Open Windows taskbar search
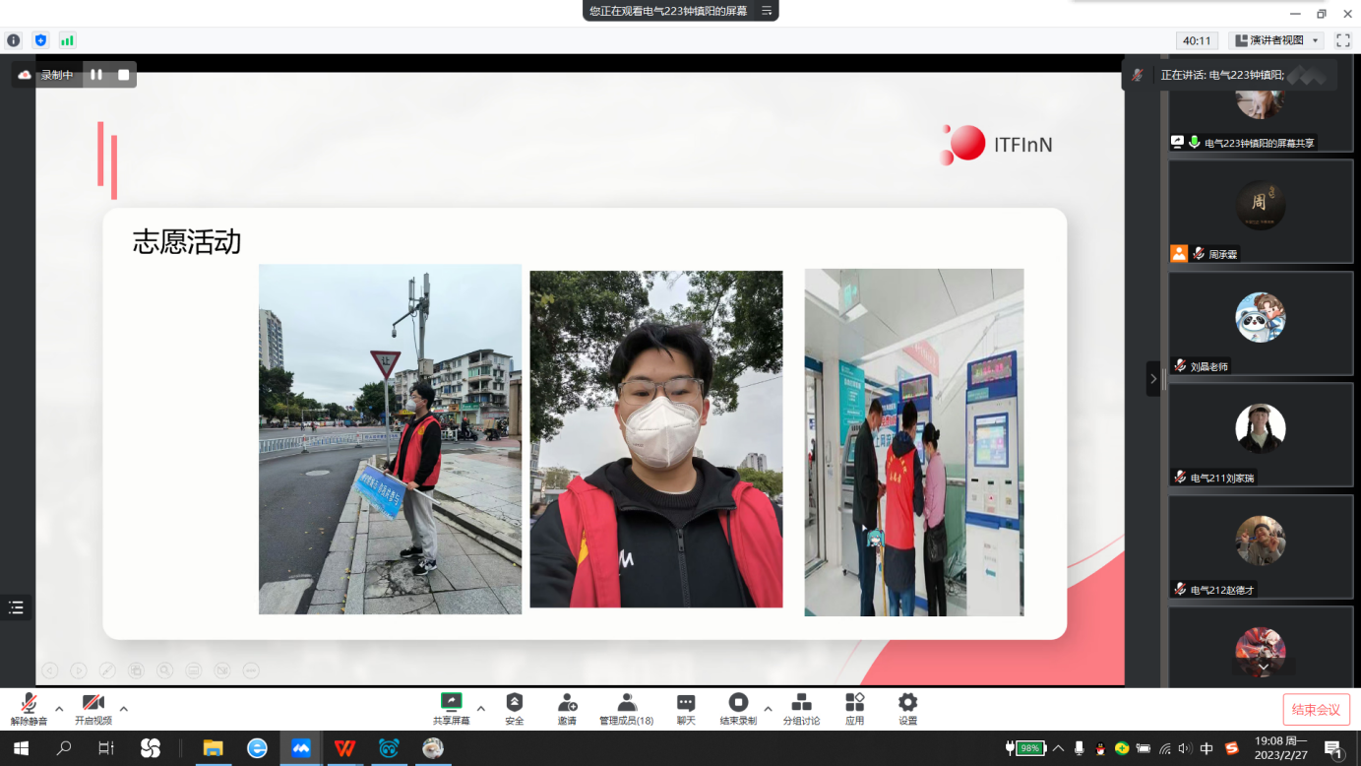The height and width of the screenshot is (766, 1361). [x=64, y=748]
